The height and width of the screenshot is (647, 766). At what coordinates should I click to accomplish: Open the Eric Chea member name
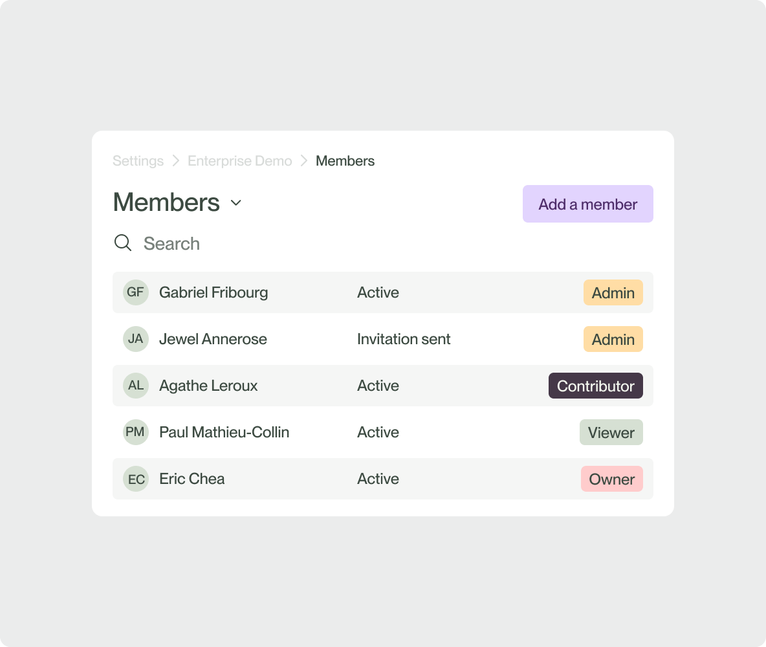pos(192,479)
